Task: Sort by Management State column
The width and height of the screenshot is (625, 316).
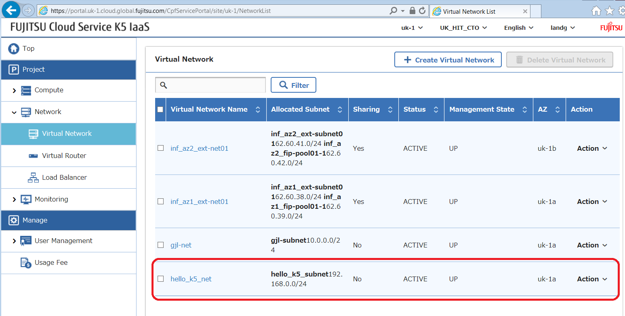Action: (x=525, y=110)
